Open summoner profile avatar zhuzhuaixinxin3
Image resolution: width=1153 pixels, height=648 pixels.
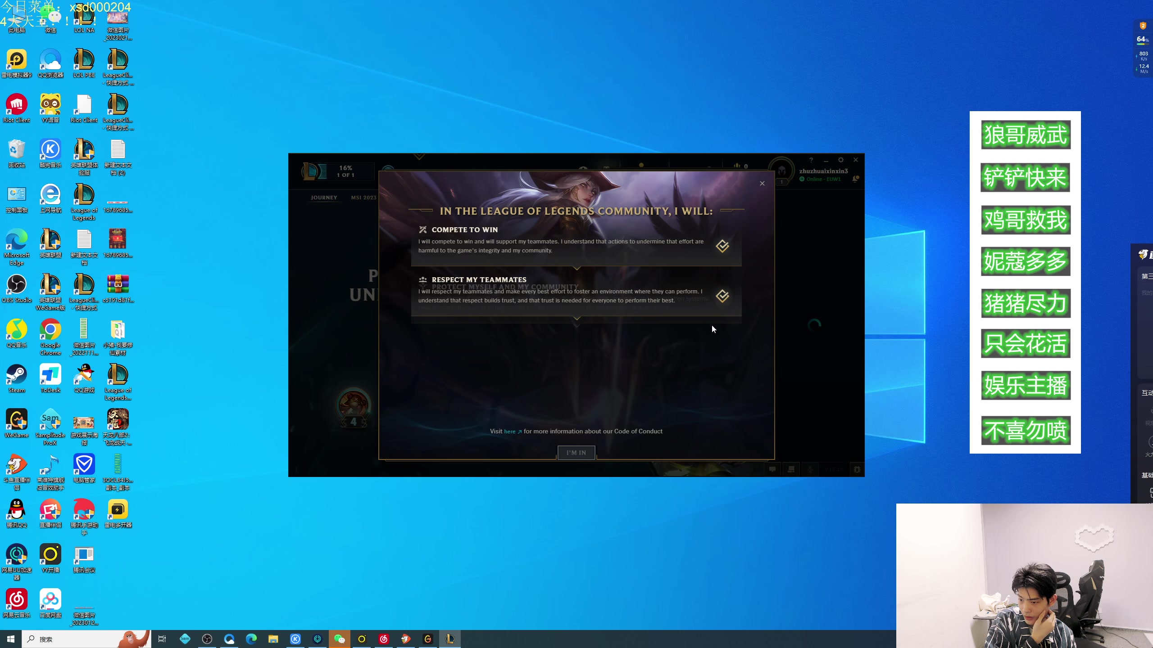click(782, 171)
